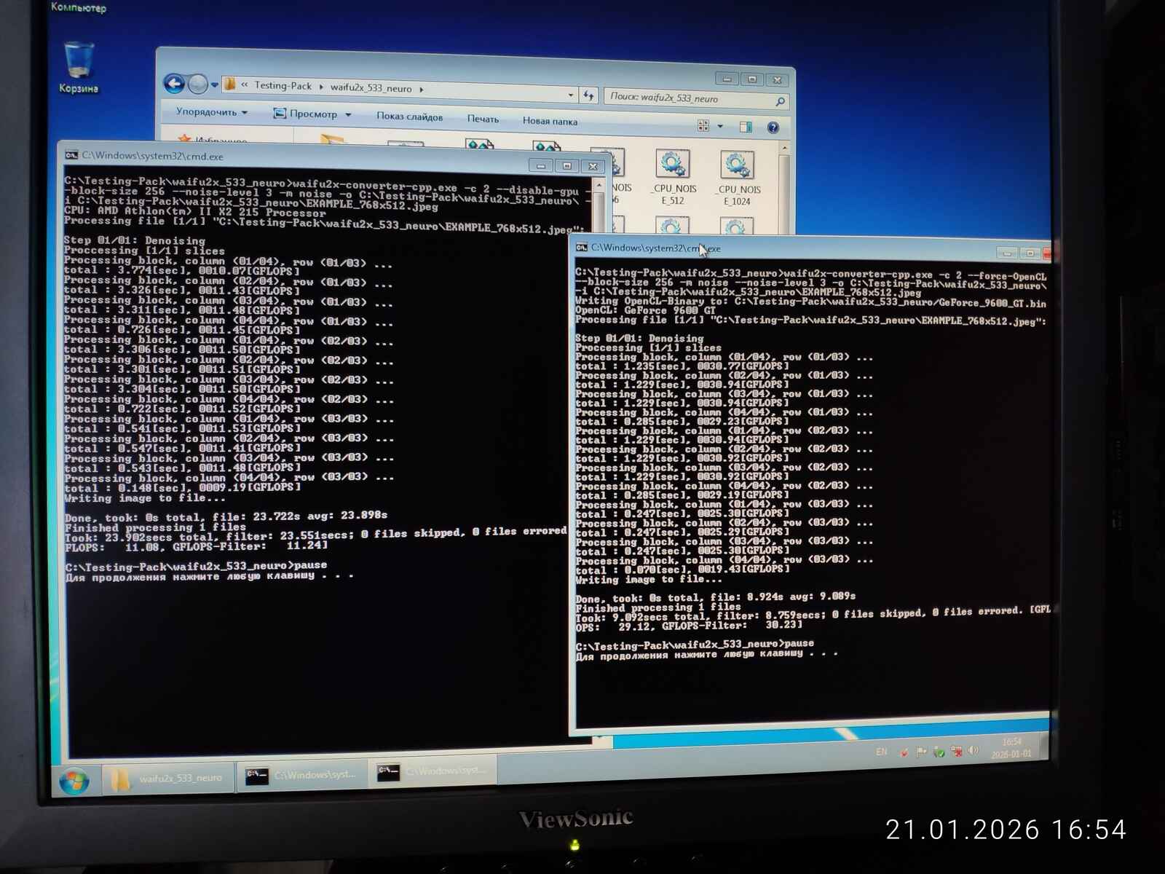This screenshot has width=1165, height=874.
Task: Click the Просмотр toolbar button
Action: (306, 114)
